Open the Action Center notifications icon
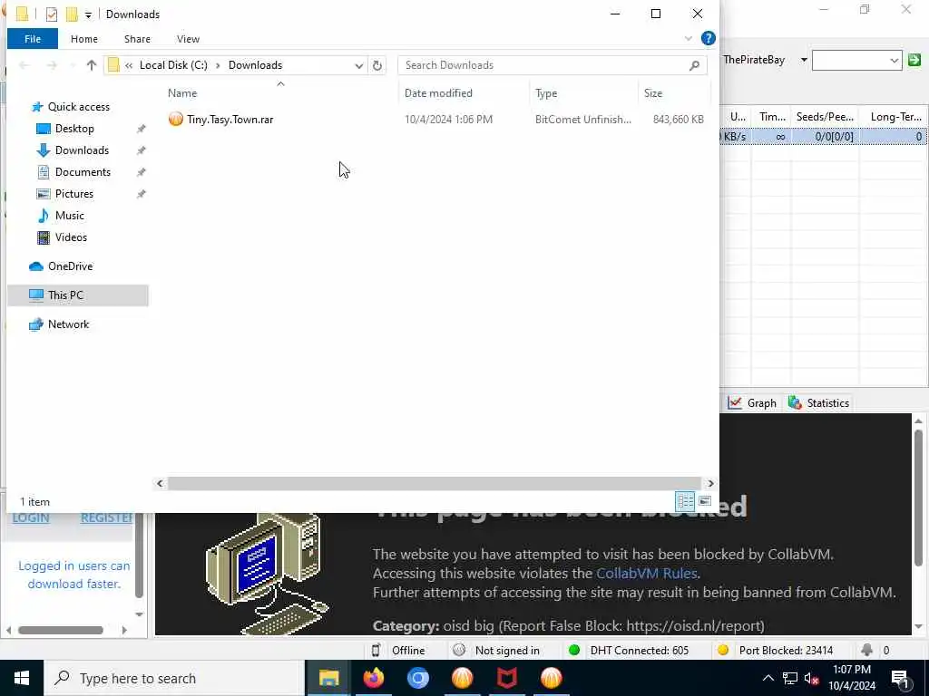 [x=901, y=679]
